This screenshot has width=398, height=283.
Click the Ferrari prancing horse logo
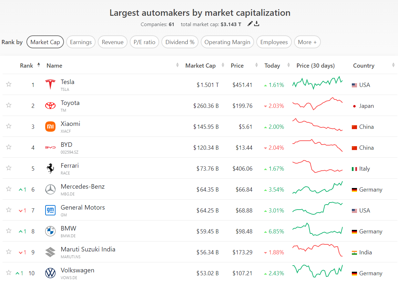50,168
